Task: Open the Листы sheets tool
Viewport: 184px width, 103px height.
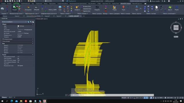Action: coord(156,8)
